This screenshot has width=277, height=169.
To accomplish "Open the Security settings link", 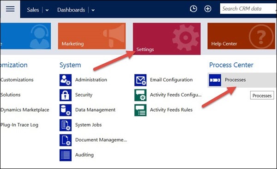I will click(84, 95).
